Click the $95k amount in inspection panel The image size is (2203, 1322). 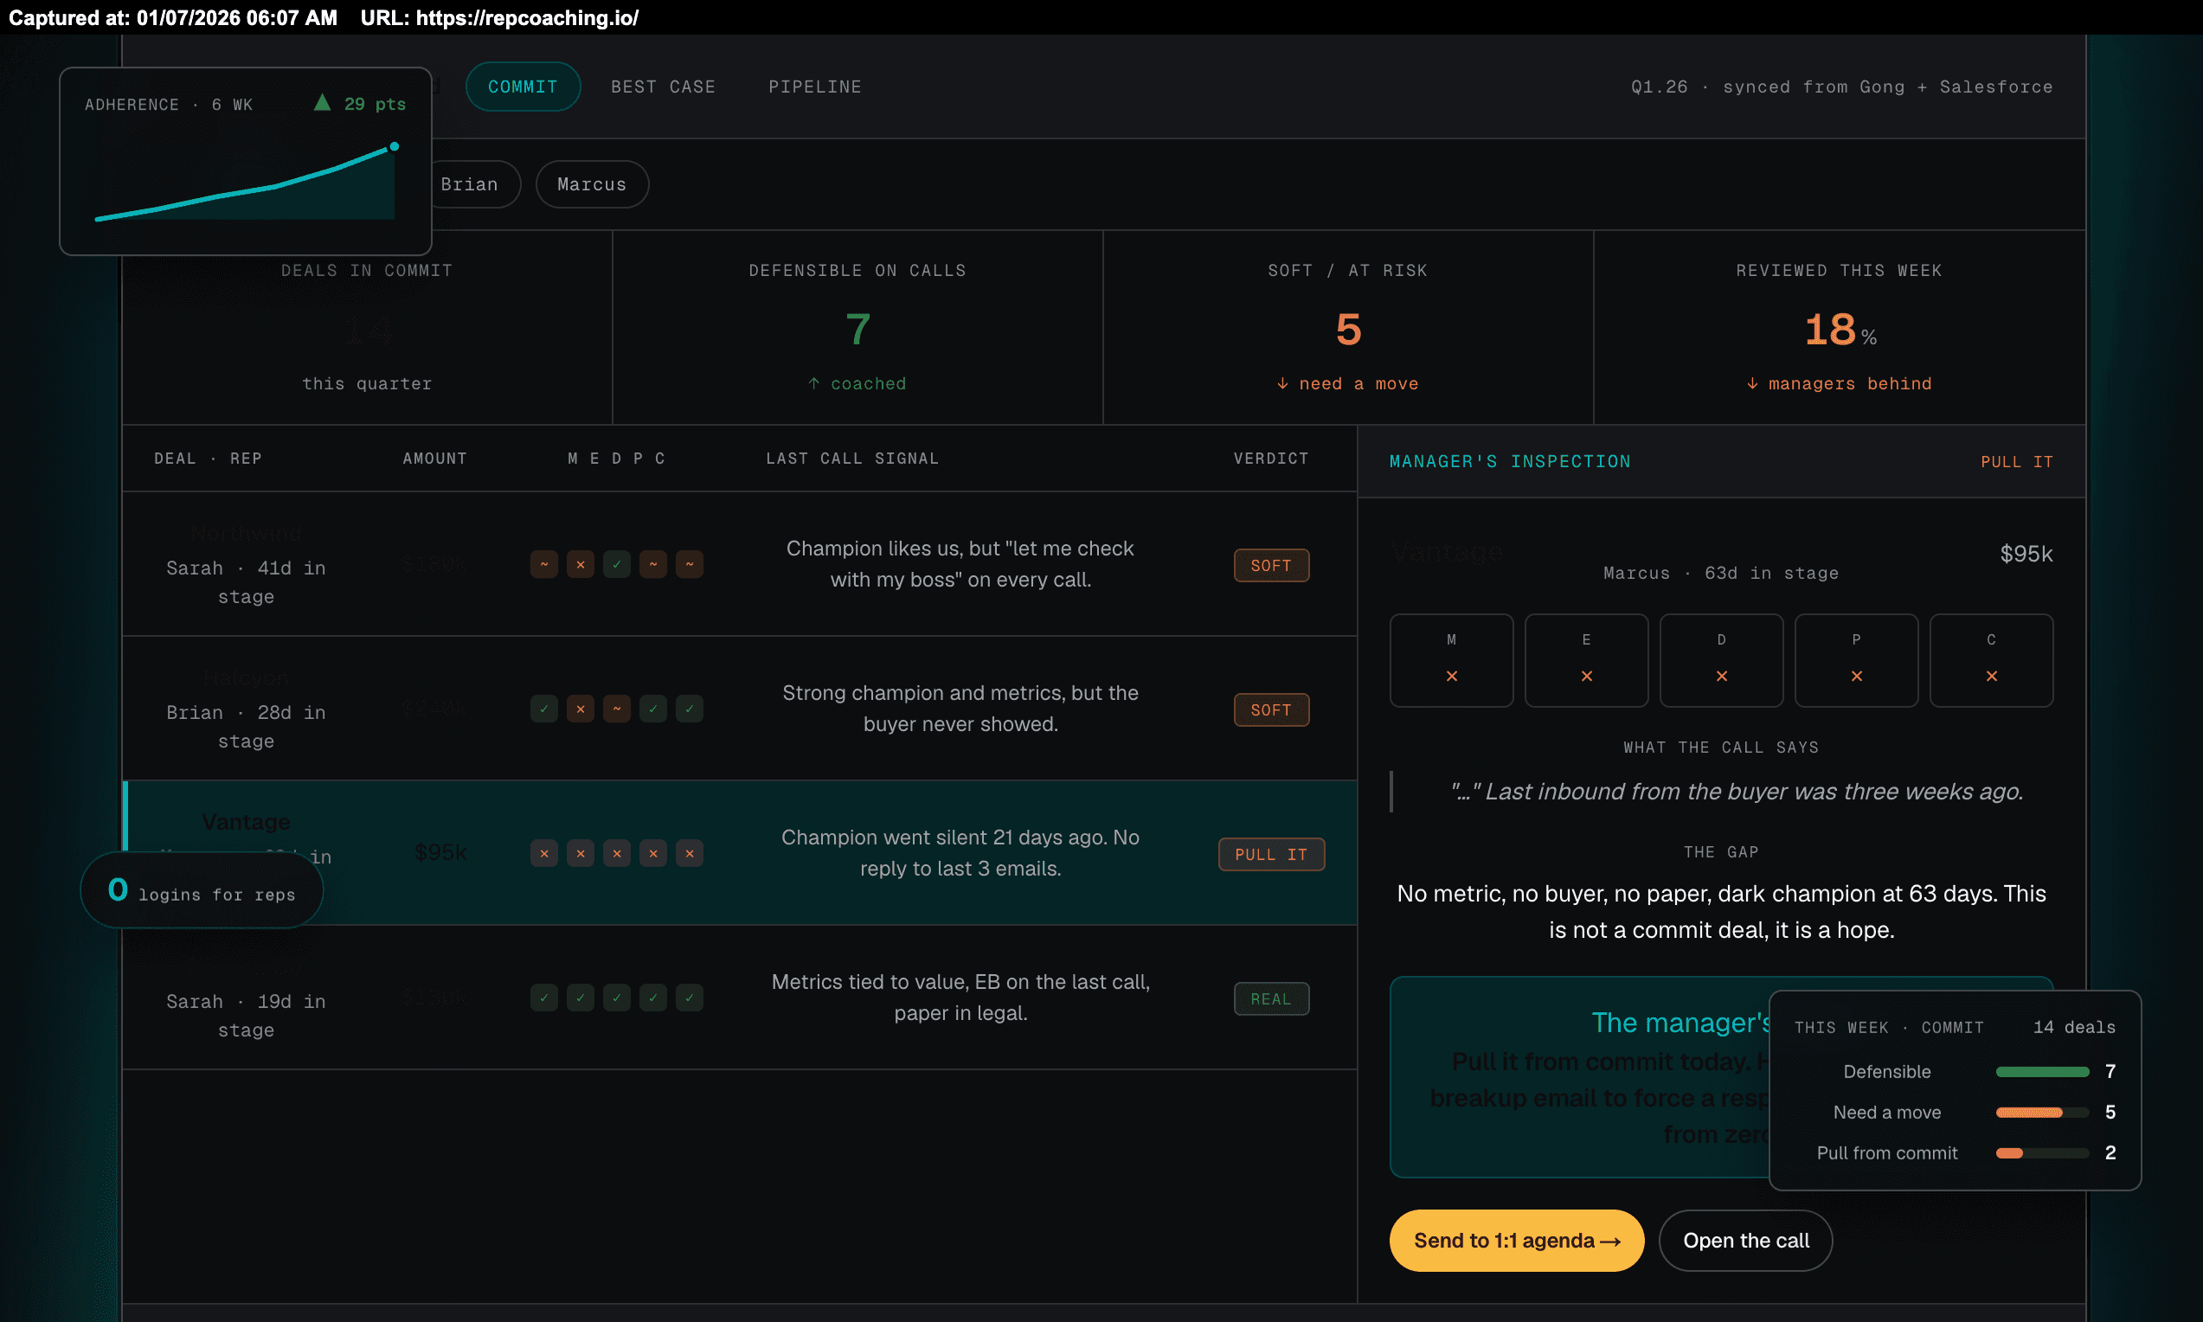[2026, 553]
